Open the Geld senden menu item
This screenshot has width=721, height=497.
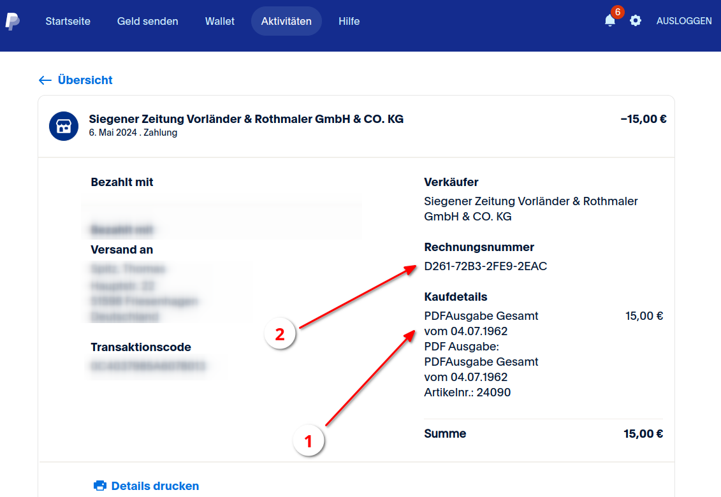click(148, 21)
